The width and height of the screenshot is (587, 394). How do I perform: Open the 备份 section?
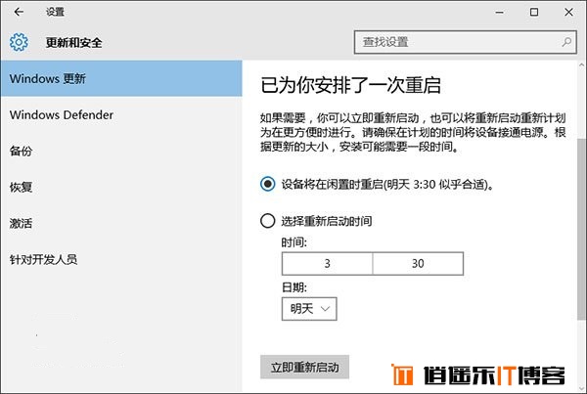(121, 151)
